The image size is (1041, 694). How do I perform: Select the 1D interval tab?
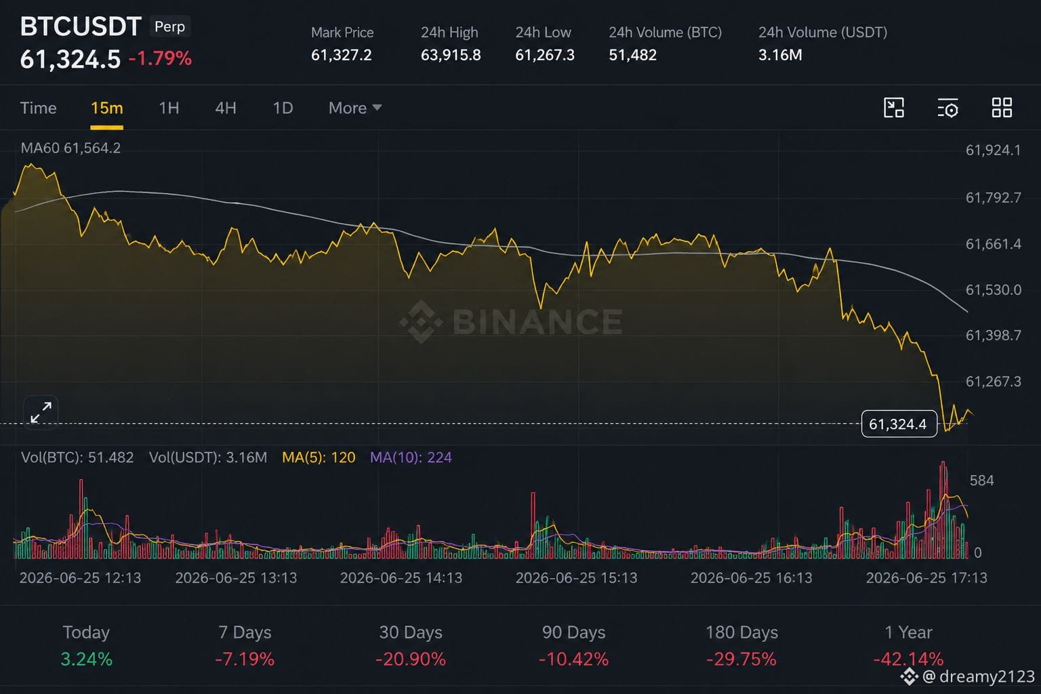283,108
